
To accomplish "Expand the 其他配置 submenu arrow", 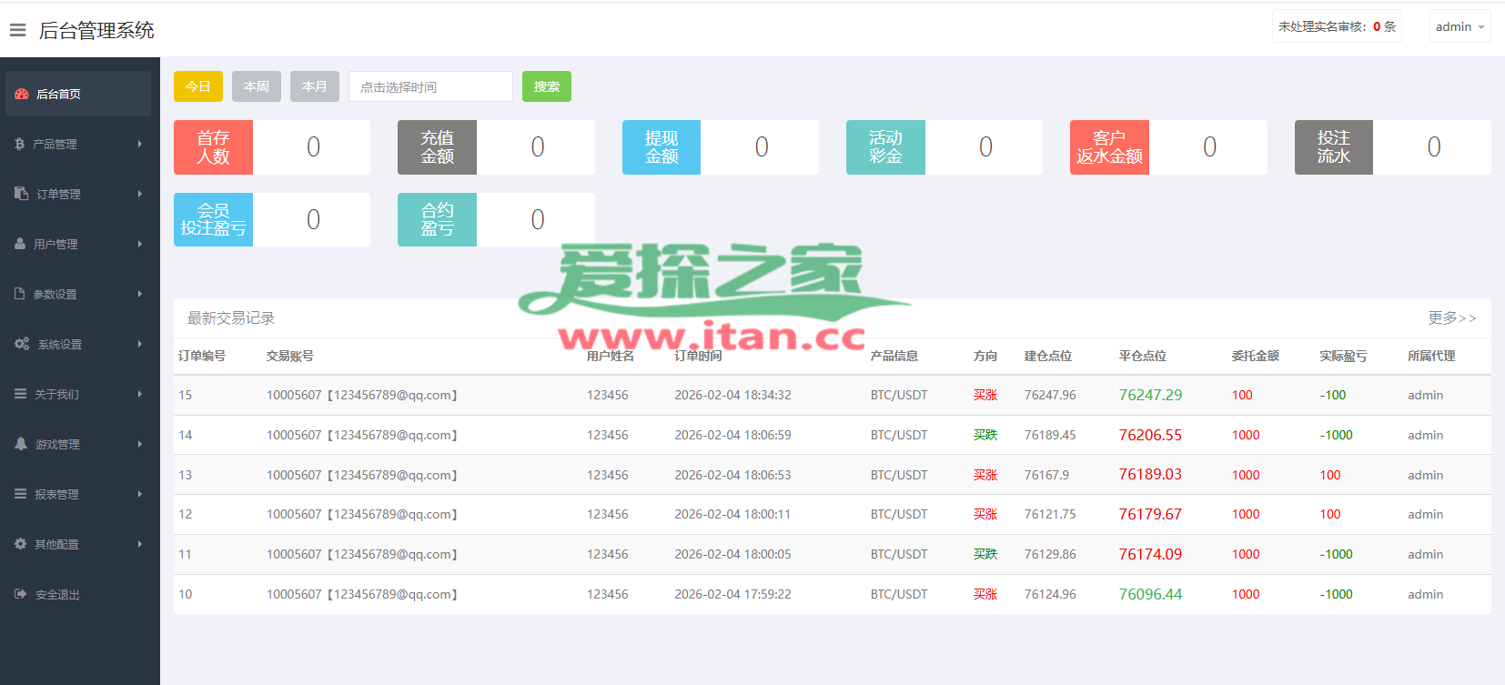I will (140, 544).
